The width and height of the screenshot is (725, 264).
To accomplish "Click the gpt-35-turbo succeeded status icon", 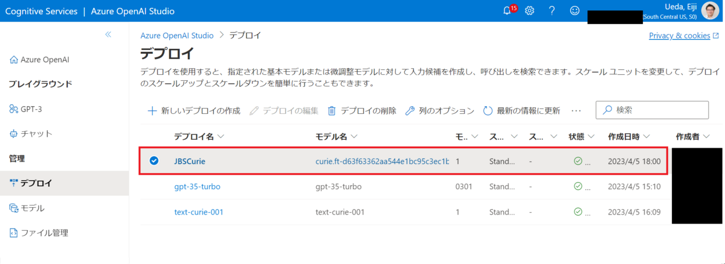I will point(578,187).
